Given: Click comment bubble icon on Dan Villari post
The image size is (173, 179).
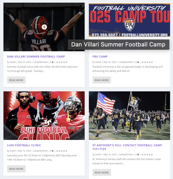Looking at the screenshot, I should pos(53,62).
